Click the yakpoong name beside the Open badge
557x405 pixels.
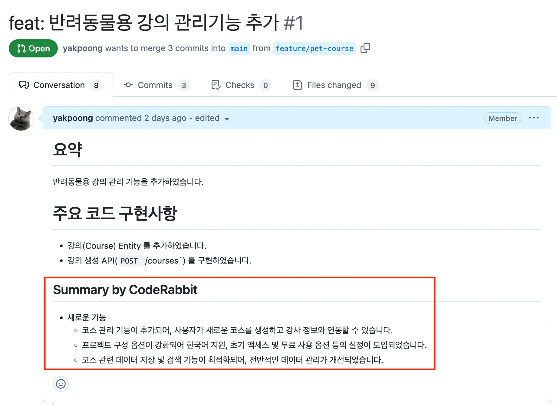(83, 48)
